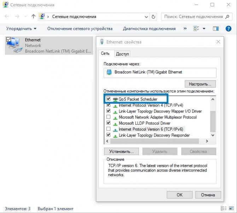
Task: Click the Broadcom NetLink adapter field
Action: (160, 73)
